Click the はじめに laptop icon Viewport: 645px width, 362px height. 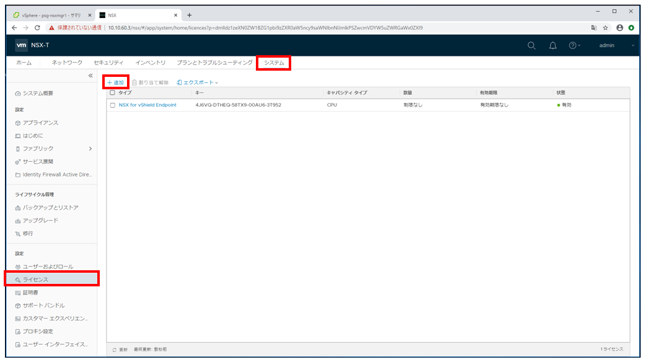coord(18,136)
